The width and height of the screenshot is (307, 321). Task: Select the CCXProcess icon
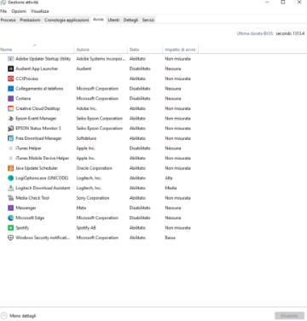(10, 79)
